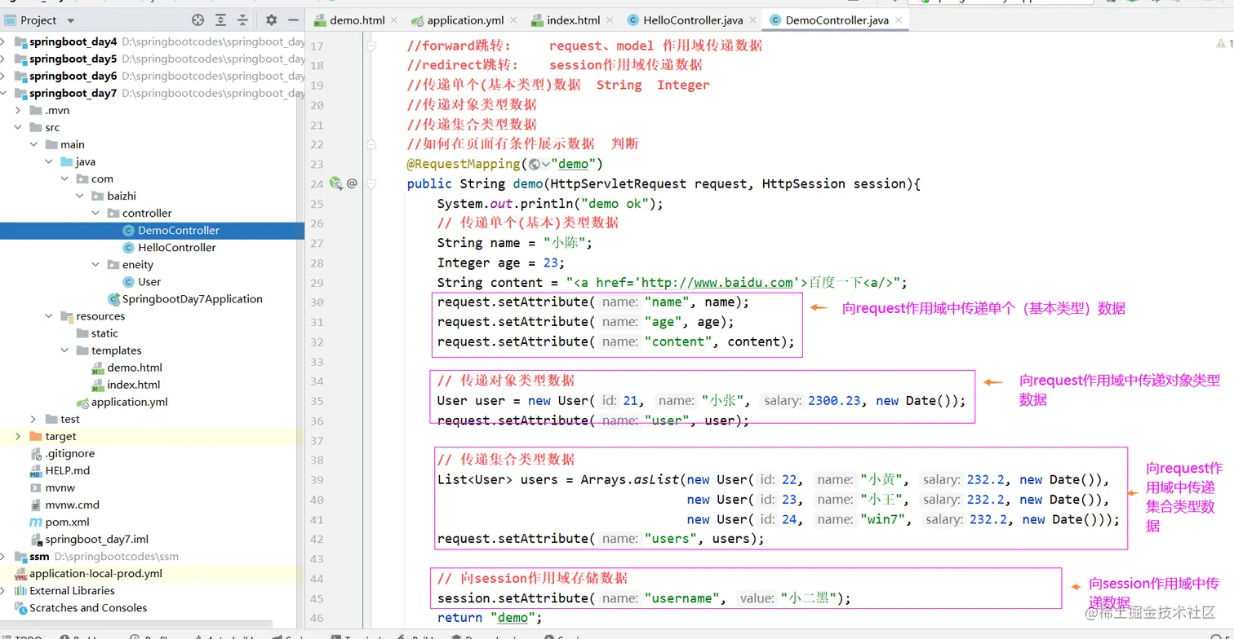
Task: Toggle the fold marker at line 24
Action: (x=371, y=183)
